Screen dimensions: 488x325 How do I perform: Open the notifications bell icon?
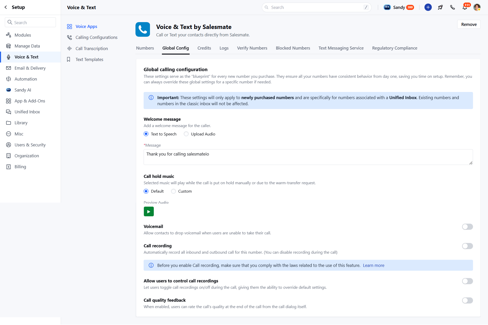tap(465, 7)
